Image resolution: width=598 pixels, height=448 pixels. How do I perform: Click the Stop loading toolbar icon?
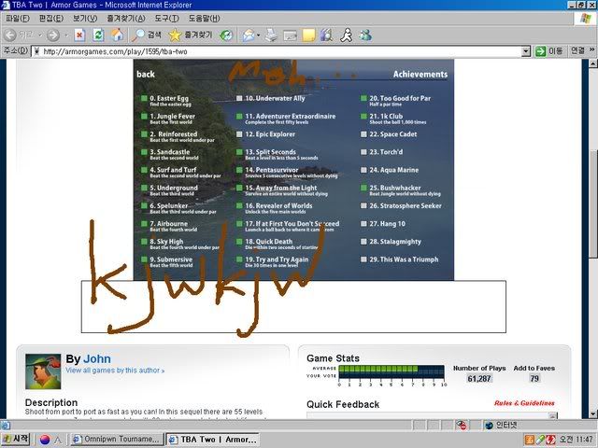click(x=79, y=35)
